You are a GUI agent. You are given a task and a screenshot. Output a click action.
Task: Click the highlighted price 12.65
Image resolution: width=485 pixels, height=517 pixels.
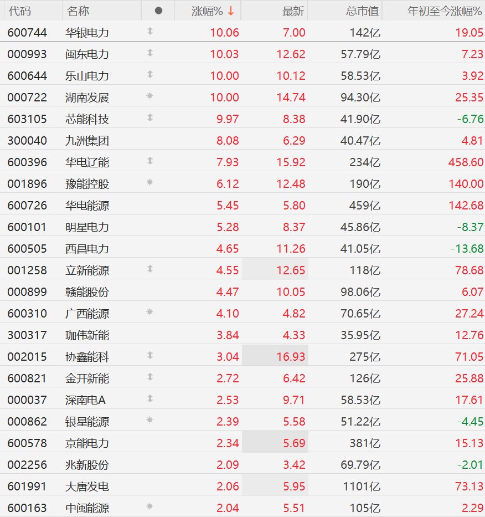(x=291, y=270)
